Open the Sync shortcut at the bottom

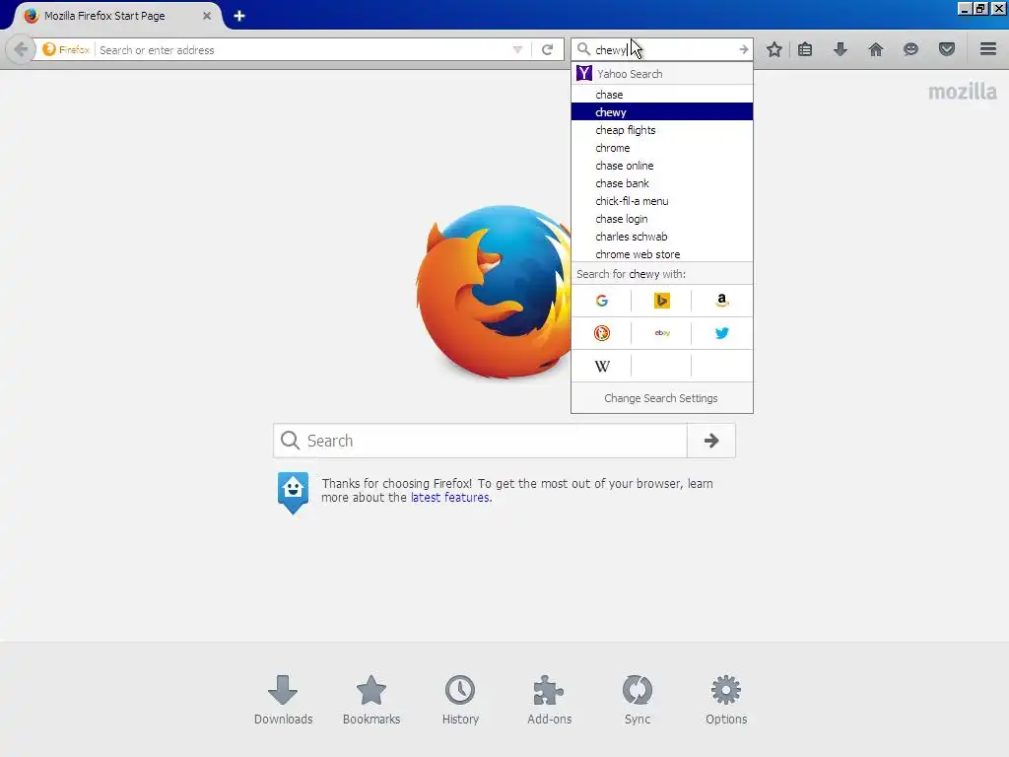click(638, 700)
